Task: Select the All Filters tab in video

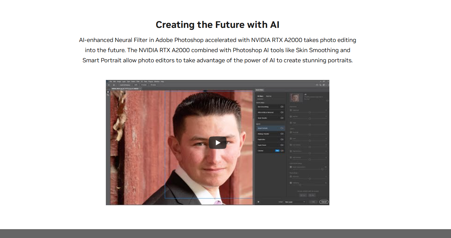Action: point(260,96)
